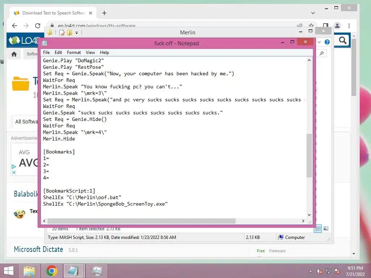Open Chrome three-dot menu

click(x=349, y=26)
